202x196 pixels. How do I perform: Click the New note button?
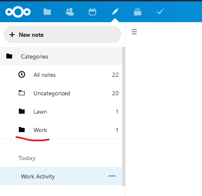tap(62, 35)
